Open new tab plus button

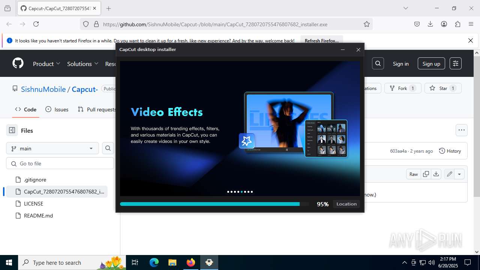click(109, 8)
